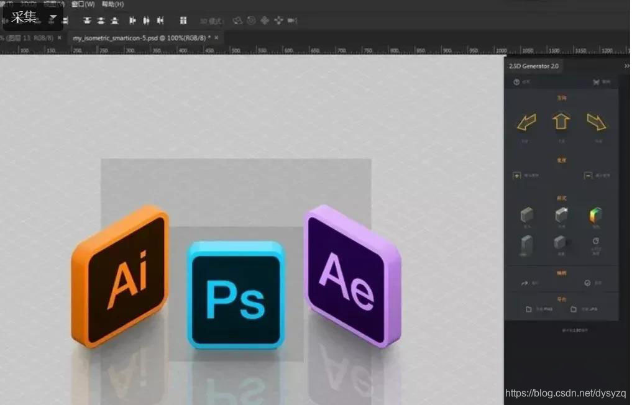This screenshot has height=405, width=632.
Task: Select the 3D pan mode icon
Action: click(x=265, y=20)
